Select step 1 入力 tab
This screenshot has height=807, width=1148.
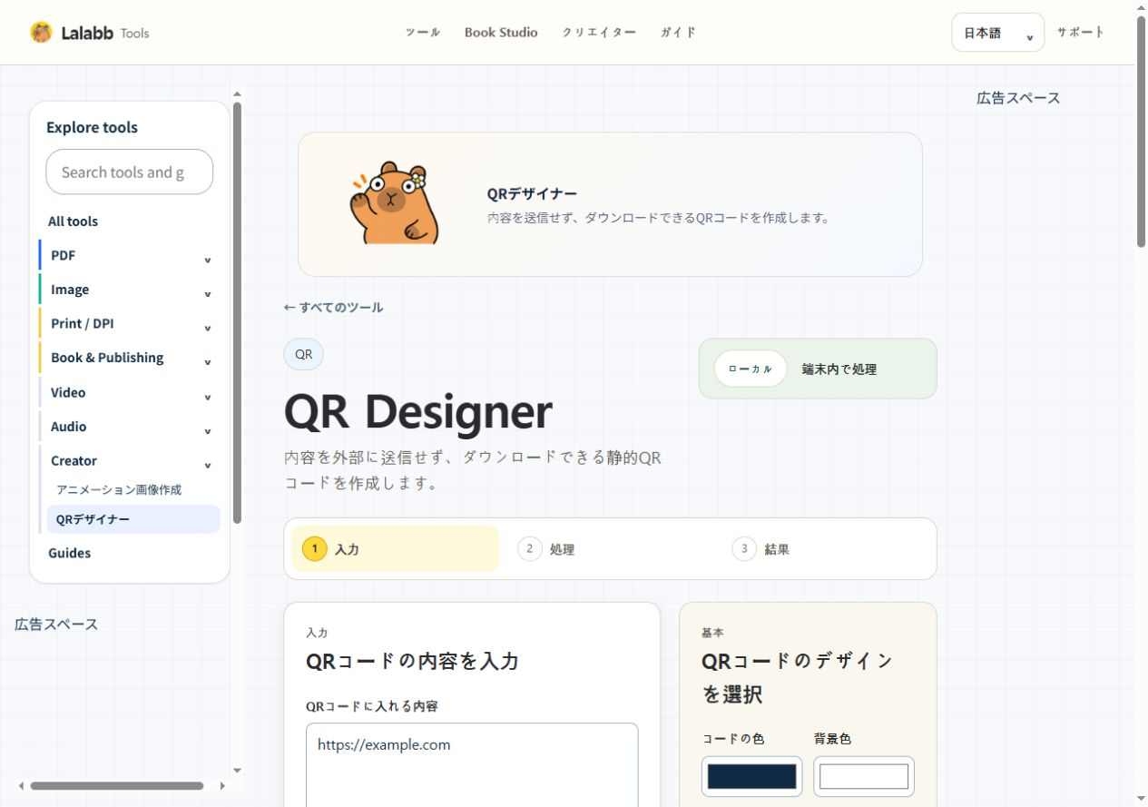pyautogui.click(x=395, y=549)
